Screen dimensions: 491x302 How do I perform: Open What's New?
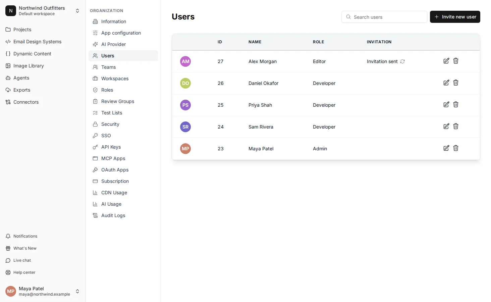point(43,248)
